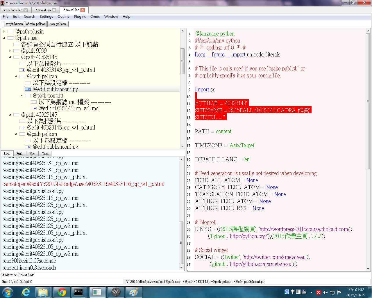Click the node box icon of @path plugin

[x=10, y=31]
